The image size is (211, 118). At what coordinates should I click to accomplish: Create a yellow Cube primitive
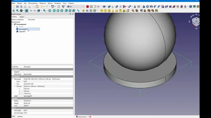tap(102, 11)
